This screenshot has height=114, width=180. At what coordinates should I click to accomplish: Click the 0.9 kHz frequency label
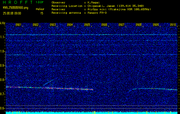point(2,66)
